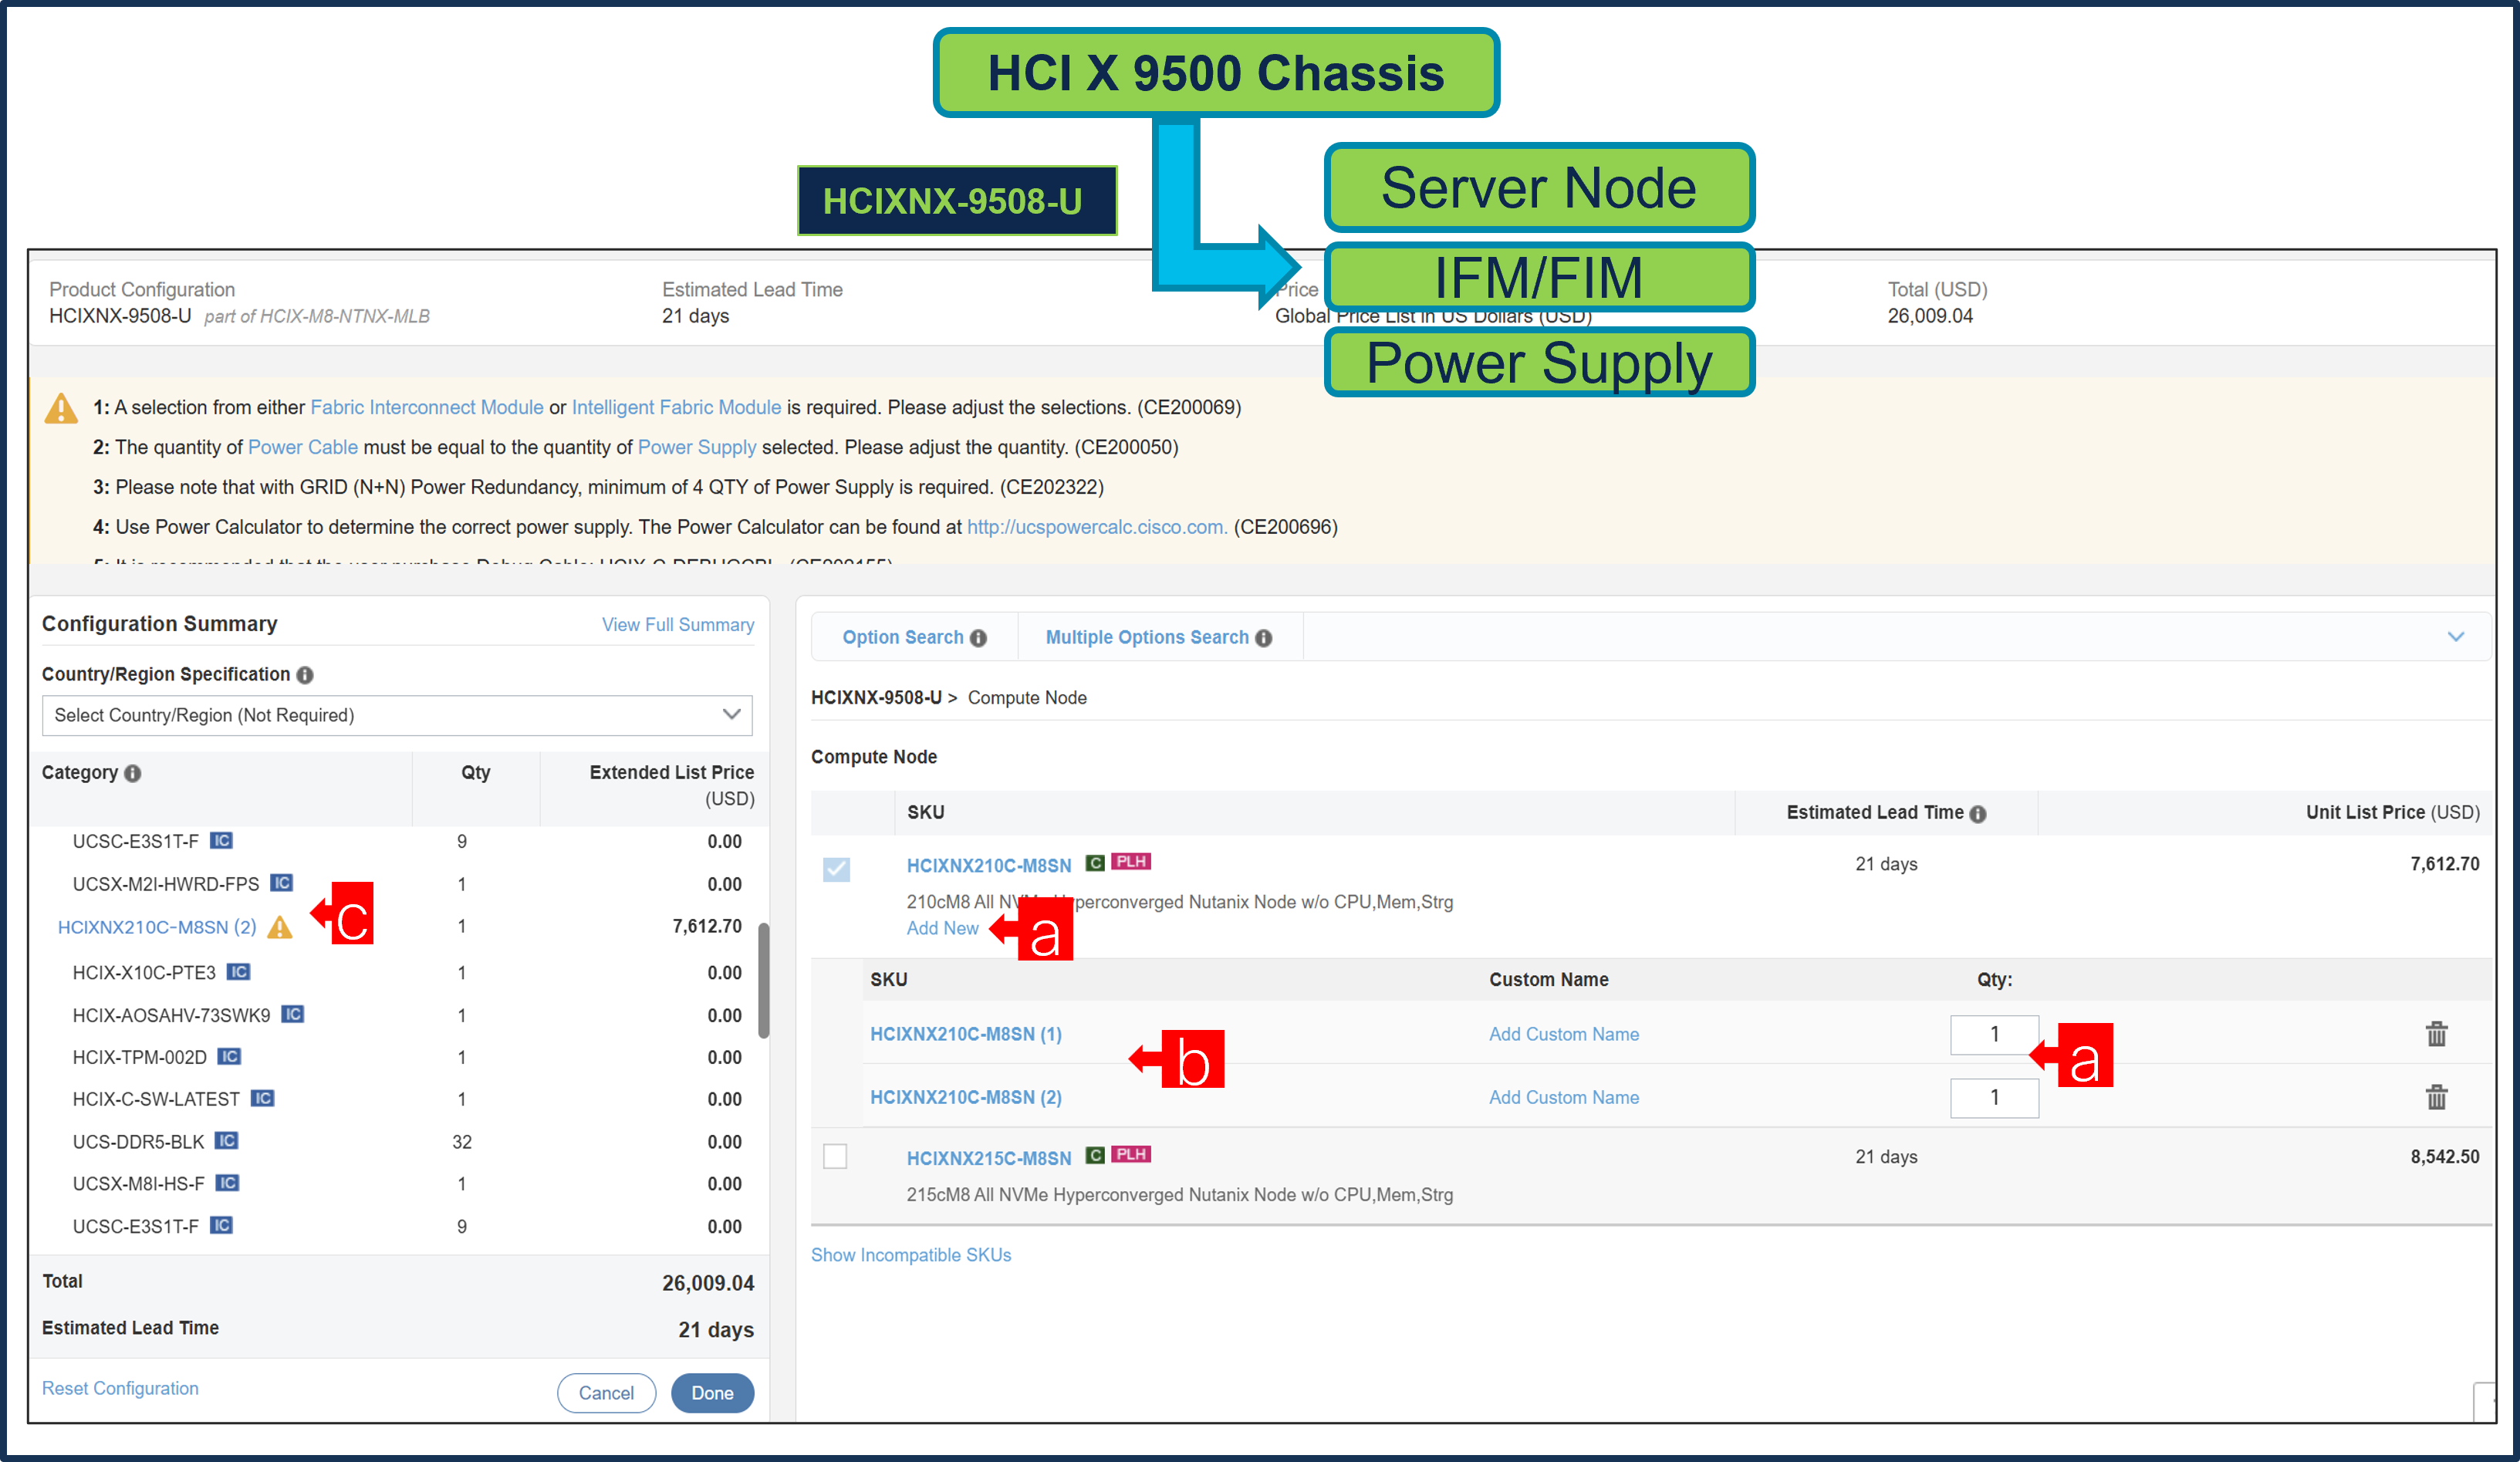2520x1462 pixels.
Task: Click the Country/Region Specification info icon
Action: [306, 674]
